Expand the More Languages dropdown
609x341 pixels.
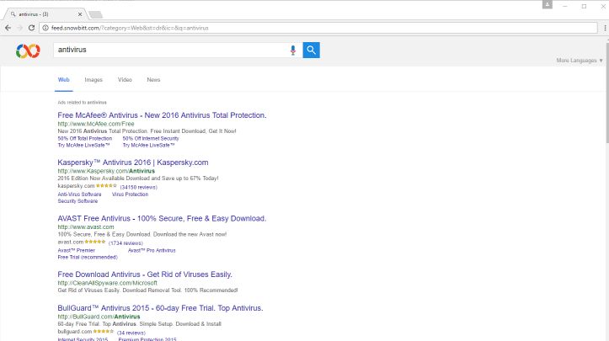point(580,61)
